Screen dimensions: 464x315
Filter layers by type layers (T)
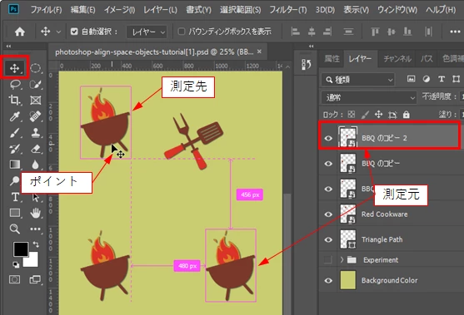click(442, 79)
